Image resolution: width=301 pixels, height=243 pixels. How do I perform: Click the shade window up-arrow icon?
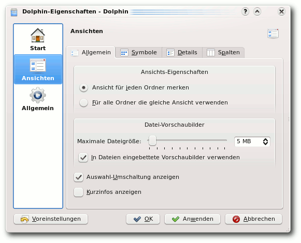(x=257, y=12)
